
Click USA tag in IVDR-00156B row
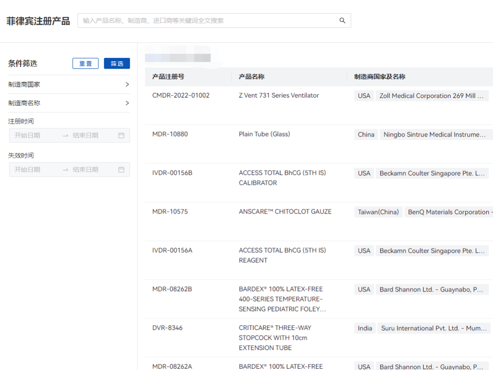pos(364,173)
